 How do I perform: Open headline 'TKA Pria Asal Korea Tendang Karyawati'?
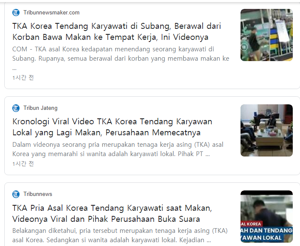112,213
